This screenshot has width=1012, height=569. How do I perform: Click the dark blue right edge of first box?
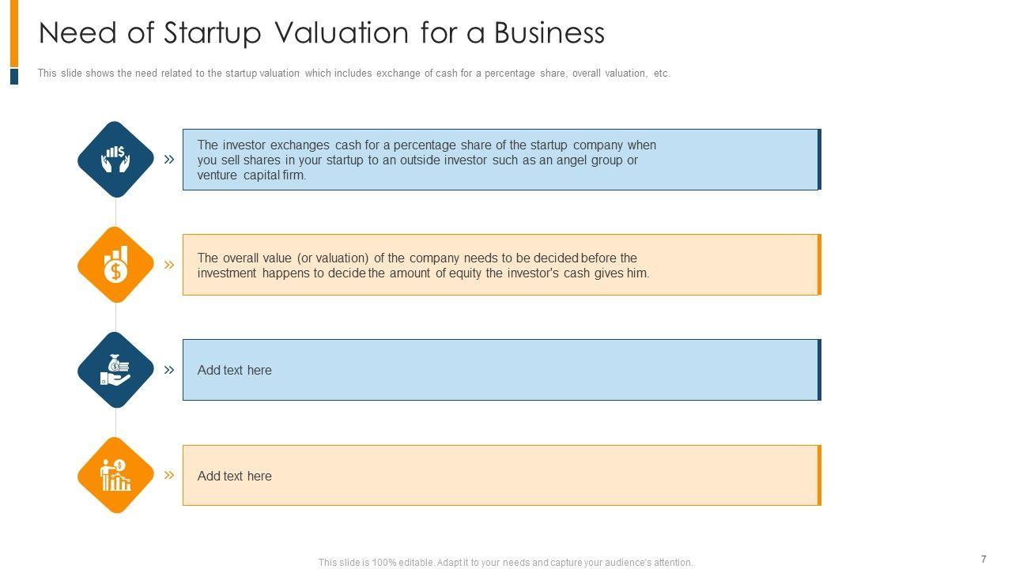pyautogui.click(x=819, y=160)
